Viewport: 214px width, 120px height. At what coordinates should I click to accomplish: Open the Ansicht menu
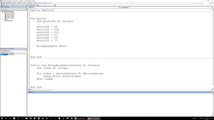pyautogui.click(x=14, y=3)
